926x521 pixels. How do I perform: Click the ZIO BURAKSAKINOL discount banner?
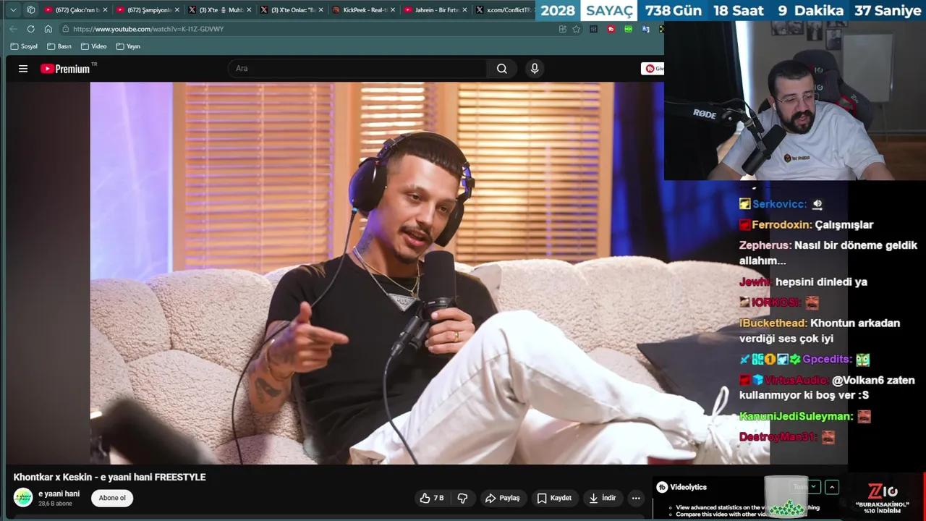coord(883,499)
